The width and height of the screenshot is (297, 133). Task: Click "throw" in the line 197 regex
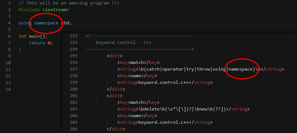[203, 69]
